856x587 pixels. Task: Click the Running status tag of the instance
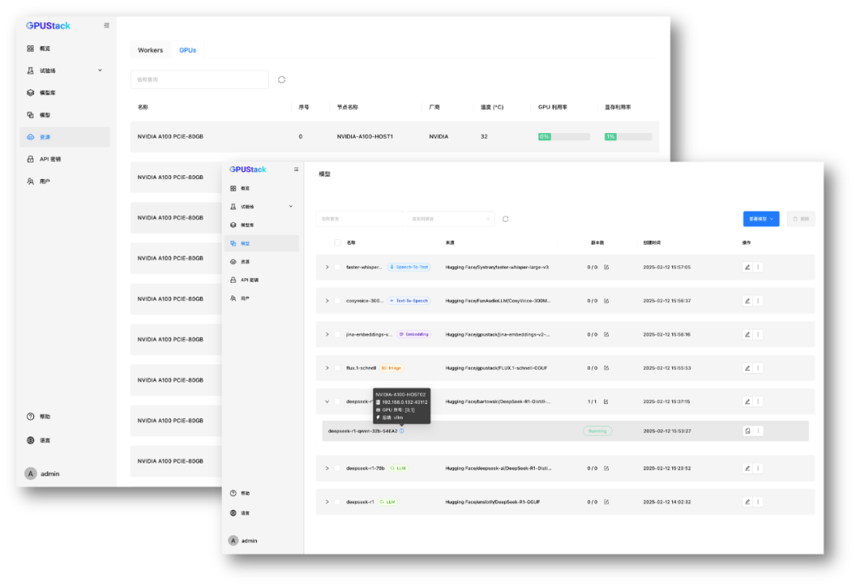click(x=598, y=431)
